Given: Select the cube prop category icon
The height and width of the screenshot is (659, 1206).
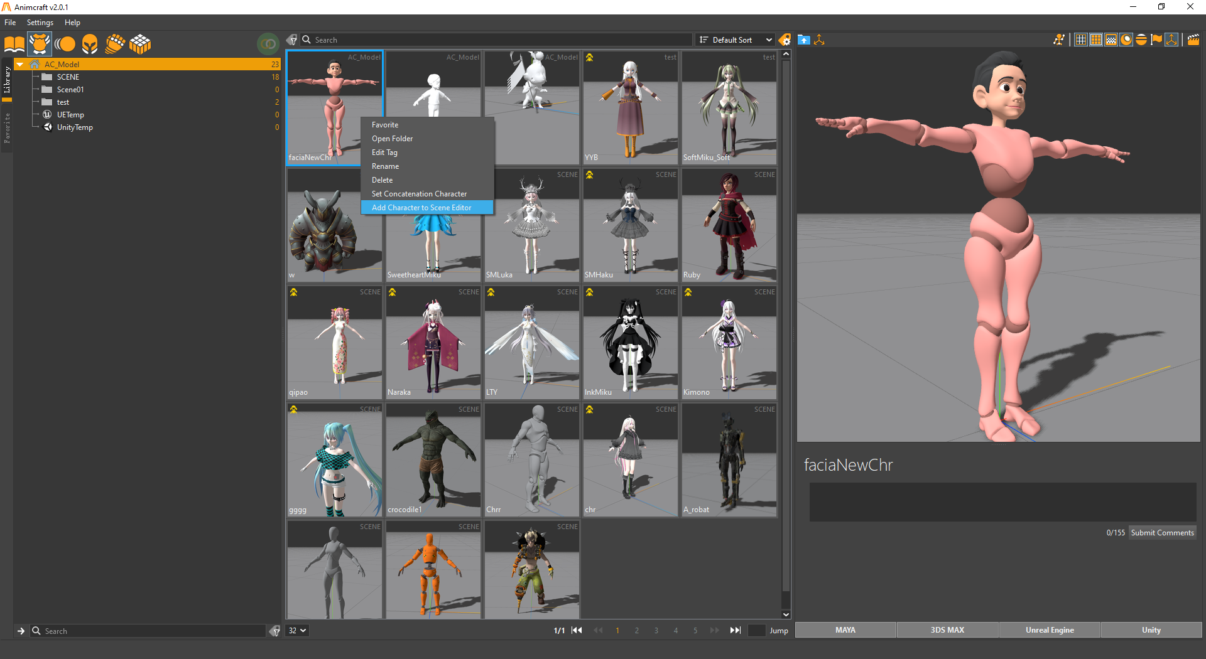Looking at the screenshot, I should click(x=140, y=44).
